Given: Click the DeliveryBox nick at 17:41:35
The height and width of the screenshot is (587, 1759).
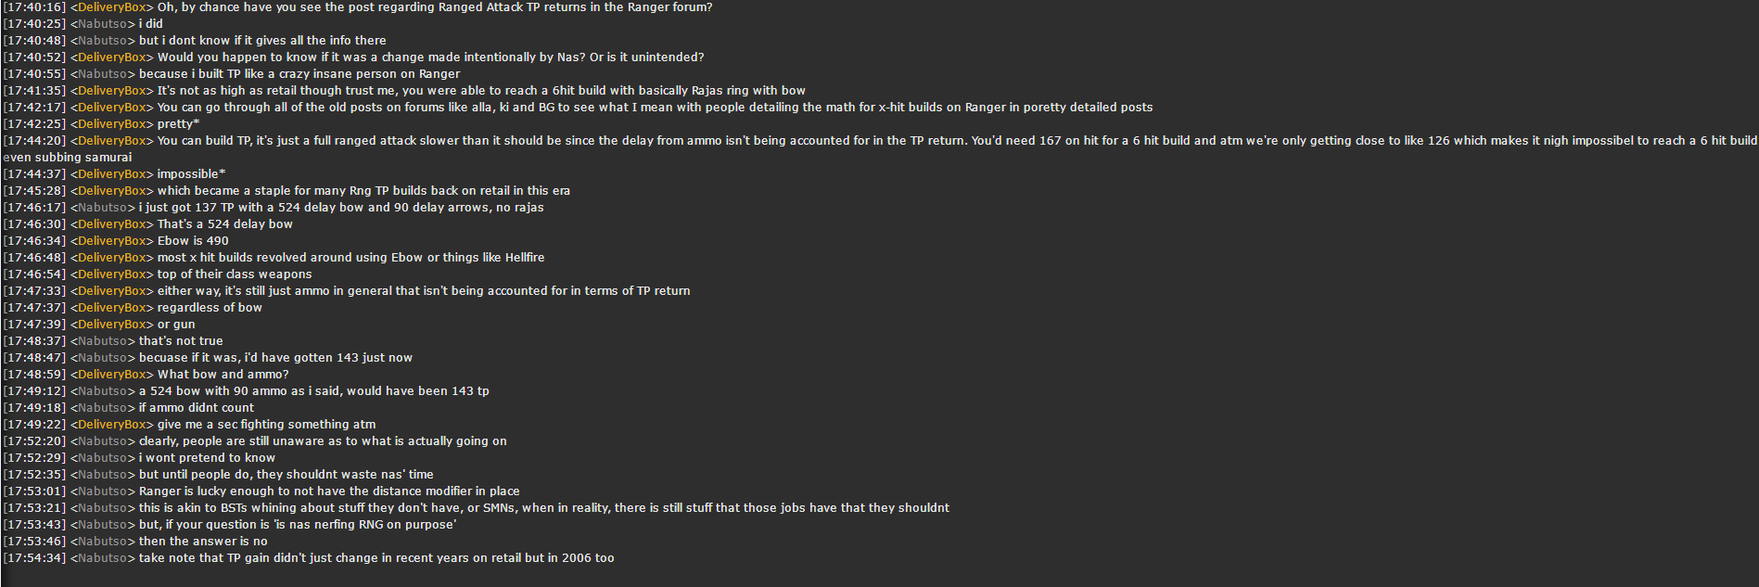Looking at the screenshot, I should click(112, 91).
